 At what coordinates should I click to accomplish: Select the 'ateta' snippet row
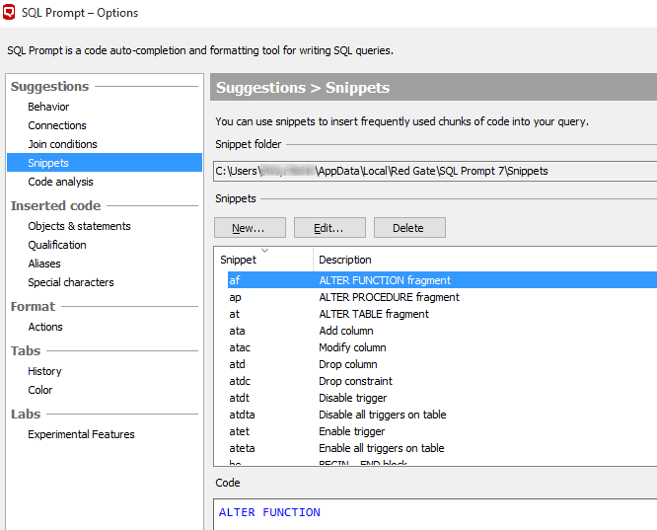pos(442,448)
